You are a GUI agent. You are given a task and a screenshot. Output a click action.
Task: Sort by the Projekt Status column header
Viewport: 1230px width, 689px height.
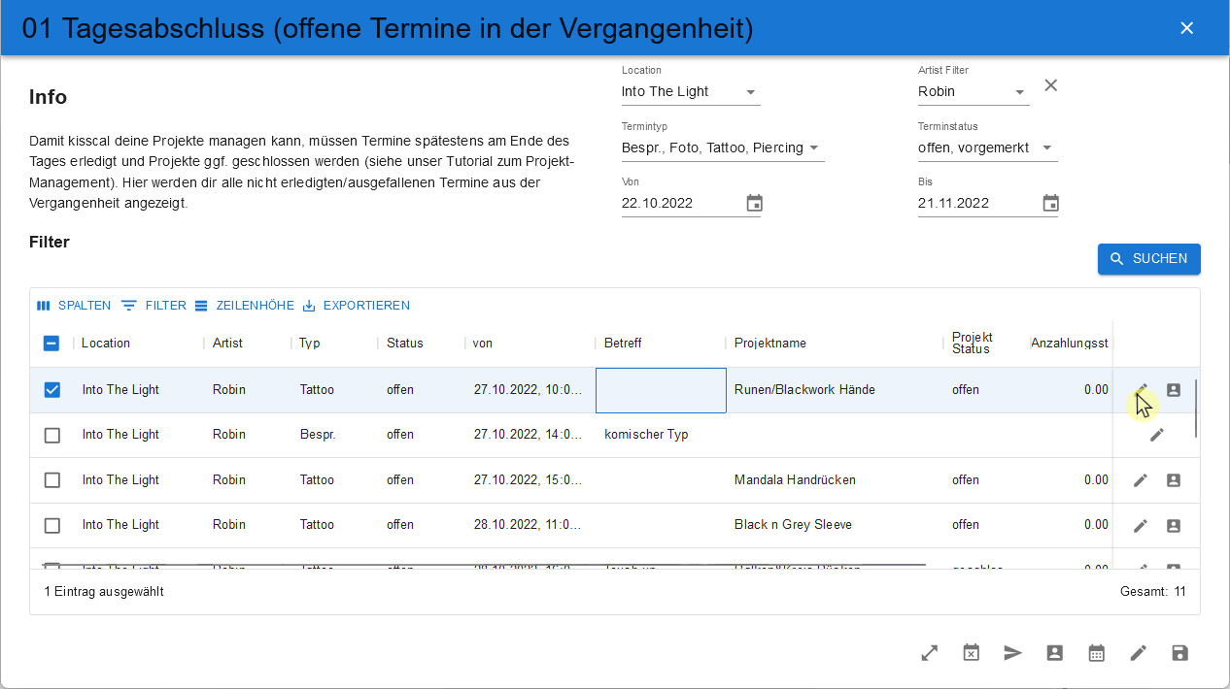[x=973, y=343]
